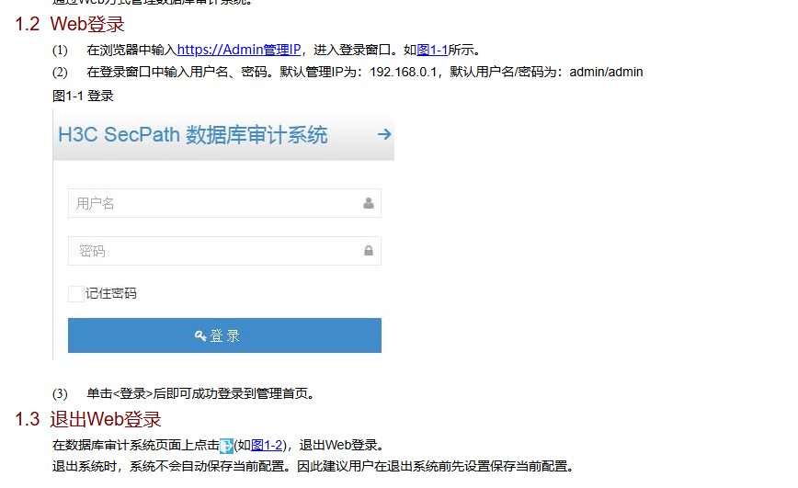798x488 pixels.
Task: Click the logout icon in section 1.3 text
Action: [226, 447]
